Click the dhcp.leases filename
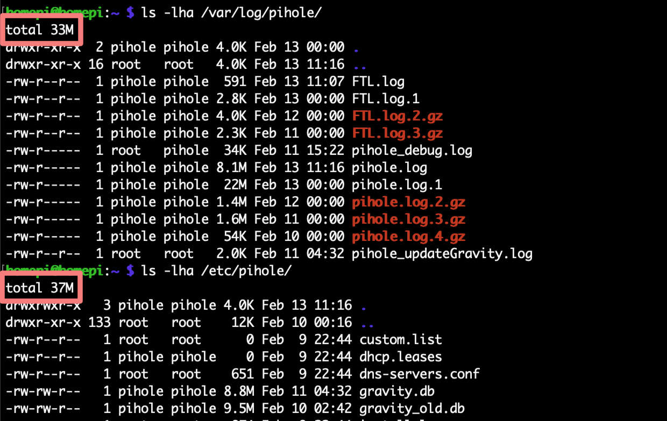Viewport: 667px width, 421px height. pos(401,357)
